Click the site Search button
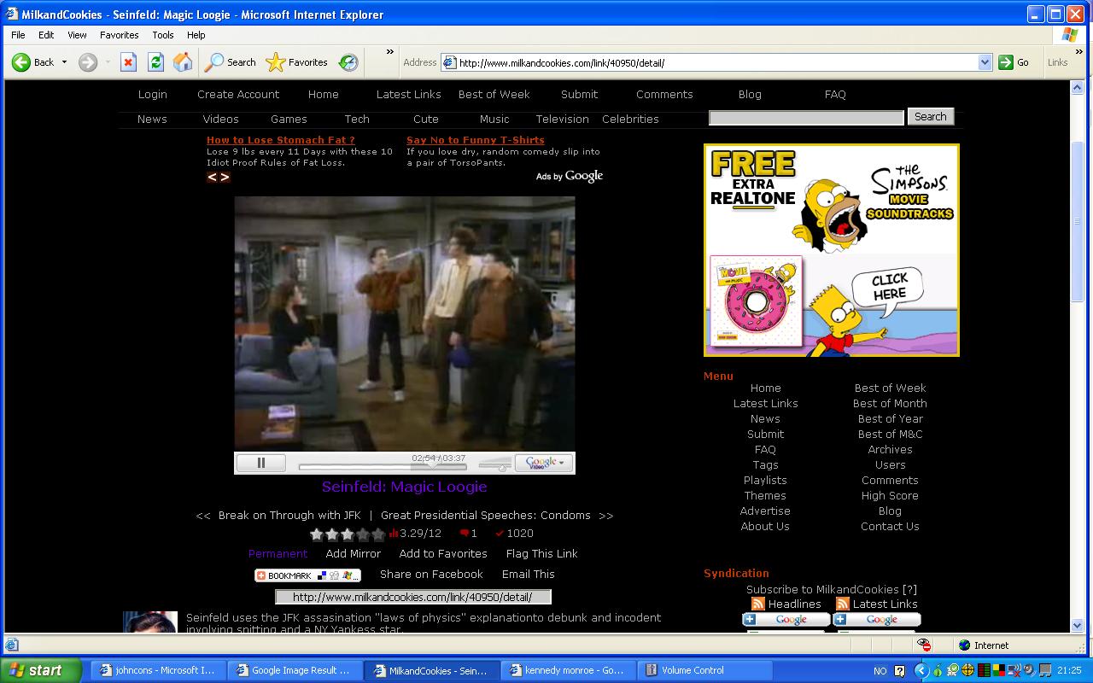Viewport: 1093px width, 683px height. [x=930, y=117]
